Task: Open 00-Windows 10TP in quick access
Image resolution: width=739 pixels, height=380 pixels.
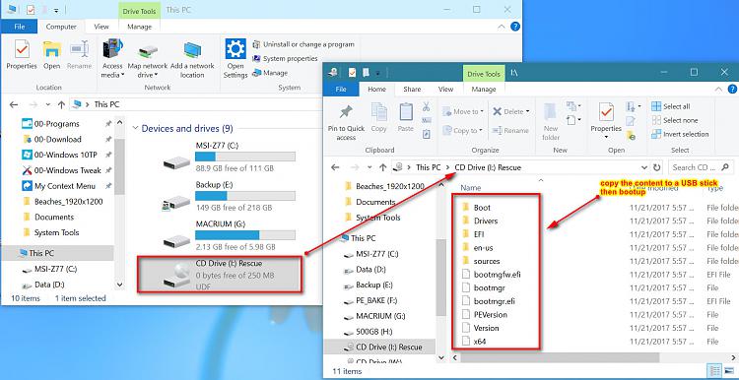Action: tap(65, 155)
